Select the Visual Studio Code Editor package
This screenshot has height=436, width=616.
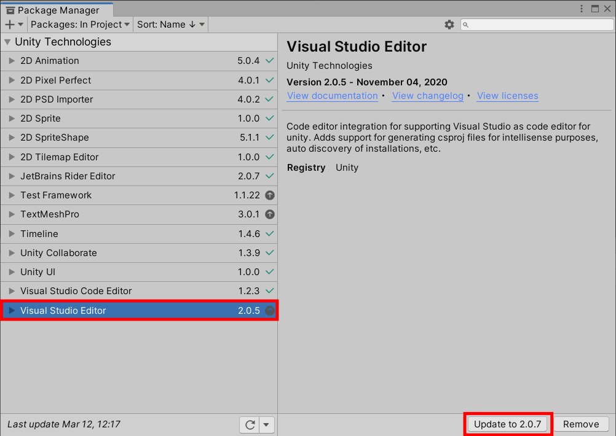(x=139, y=291)
